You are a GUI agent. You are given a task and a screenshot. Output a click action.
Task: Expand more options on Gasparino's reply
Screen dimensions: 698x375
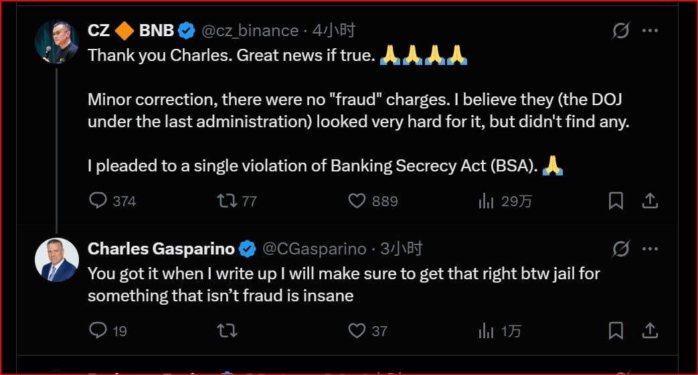coord(650,249)
